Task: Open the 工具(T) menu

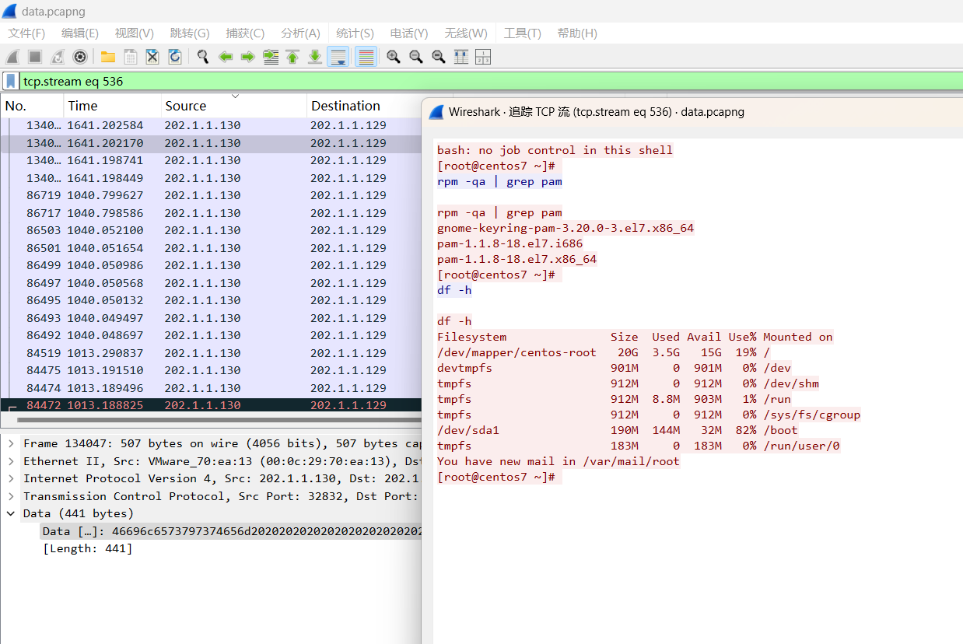Action: coord(522,33)
